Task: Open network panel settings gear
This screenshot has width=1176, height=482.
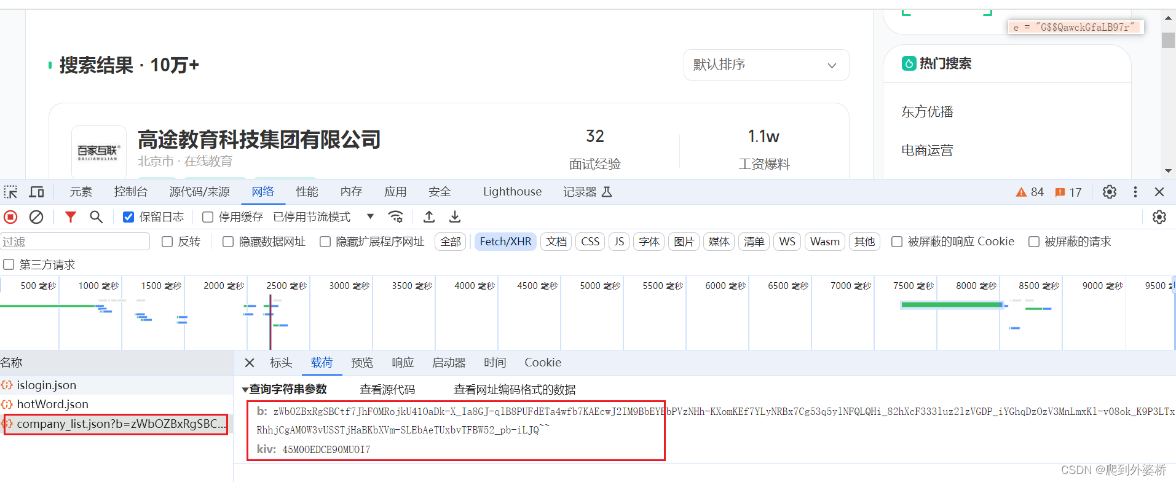Action: pos(1159,217)
